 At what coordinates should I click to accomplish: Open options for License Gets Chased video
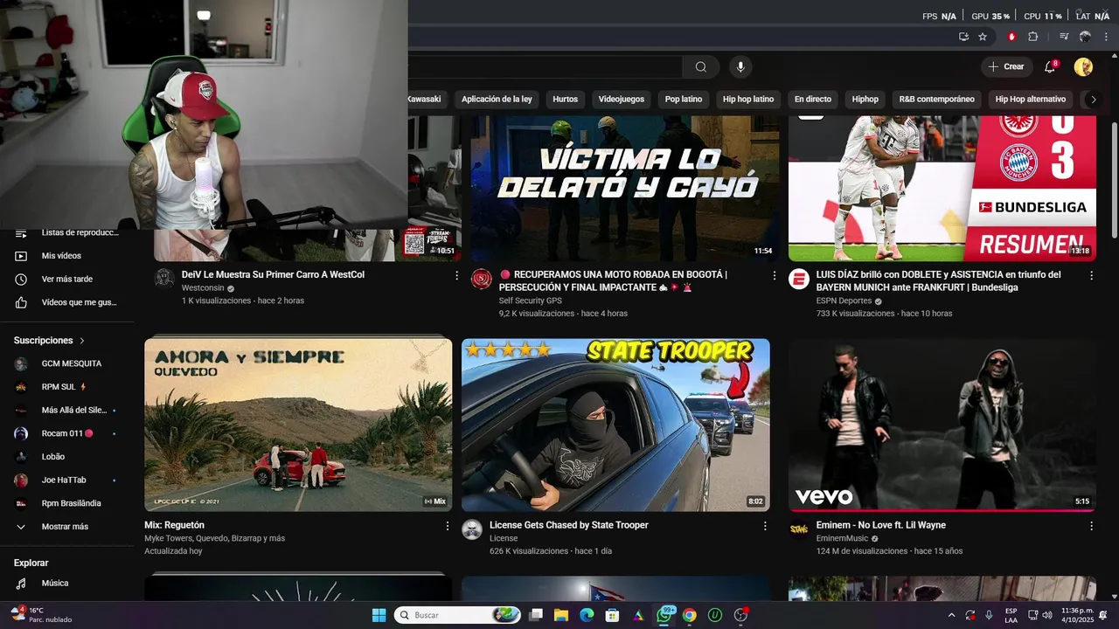(765, 526)
